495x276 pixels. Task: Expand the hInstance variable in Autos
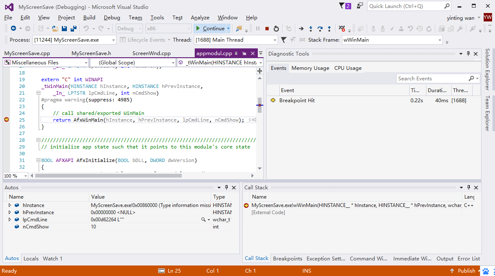click(10, 205)
